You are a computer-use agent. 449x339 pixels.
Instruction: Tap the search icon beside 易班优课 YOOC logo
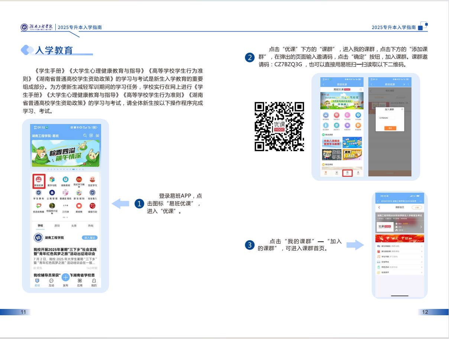click(360, 89)
